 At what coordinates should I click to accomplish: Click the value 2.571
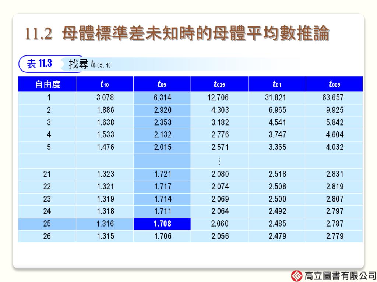pyautogui.click(x=220, y=147)
